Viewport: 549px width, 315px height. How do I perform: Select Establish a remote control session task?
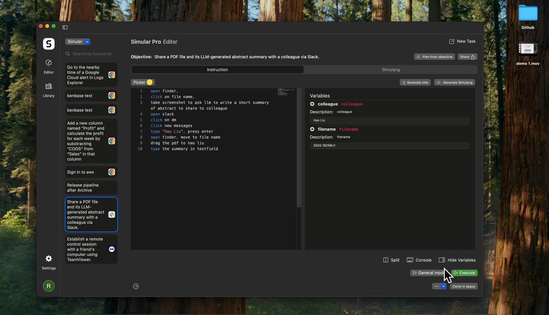tap(91, 249)
